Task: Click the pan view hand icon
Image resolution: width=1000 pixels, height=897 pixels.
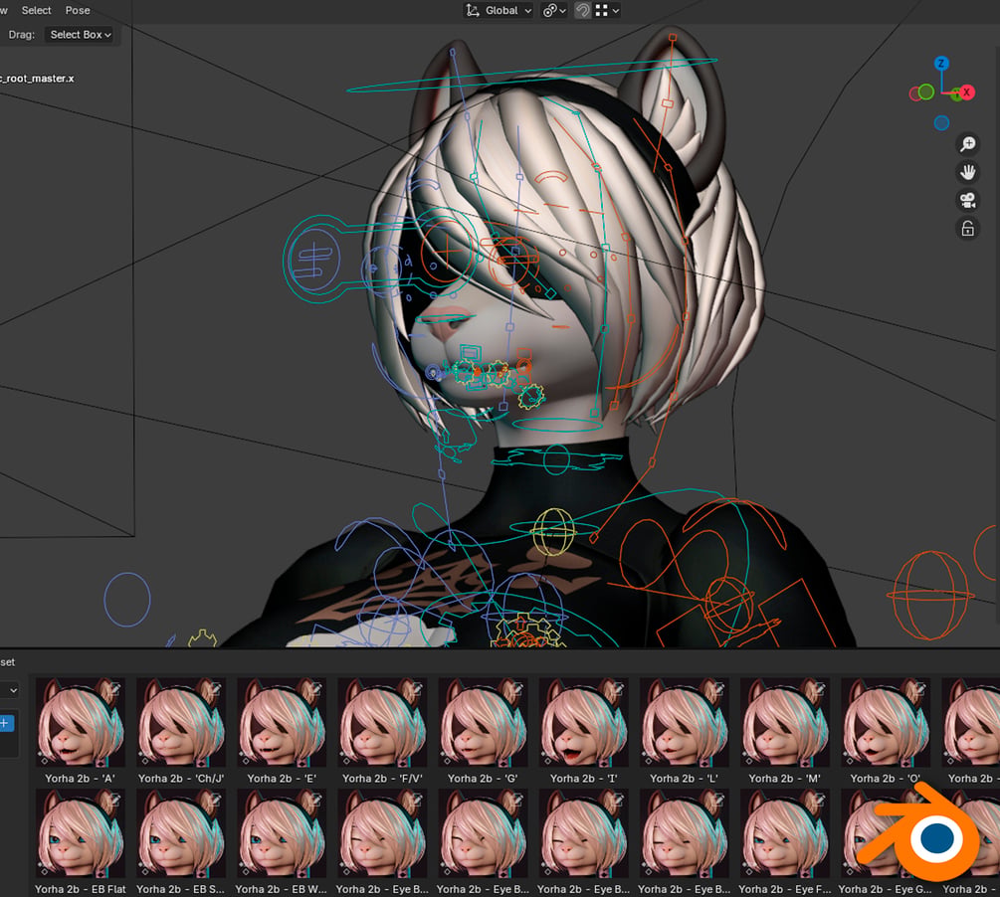Action: [x=967, y=172]
